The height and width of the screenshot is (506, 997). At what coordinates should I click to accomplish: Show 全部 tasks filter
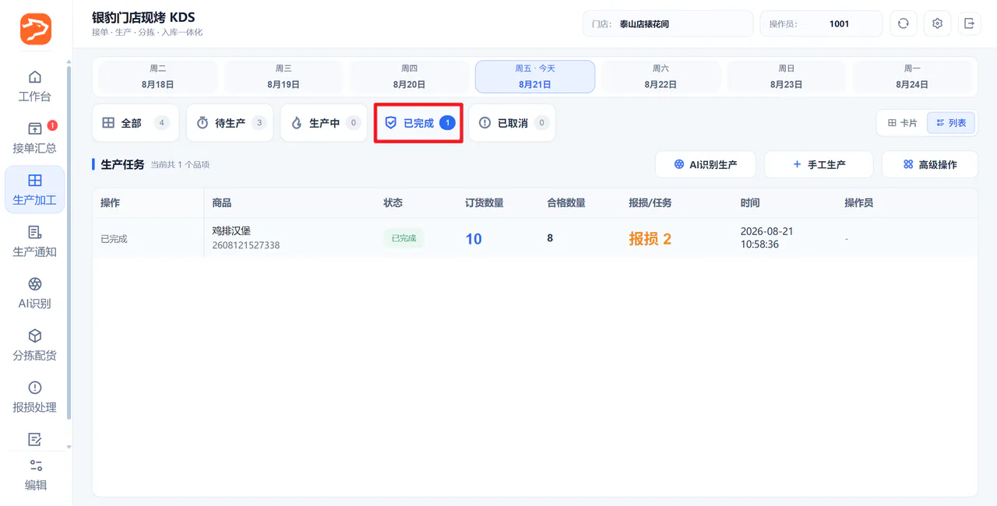click(136, 123)
